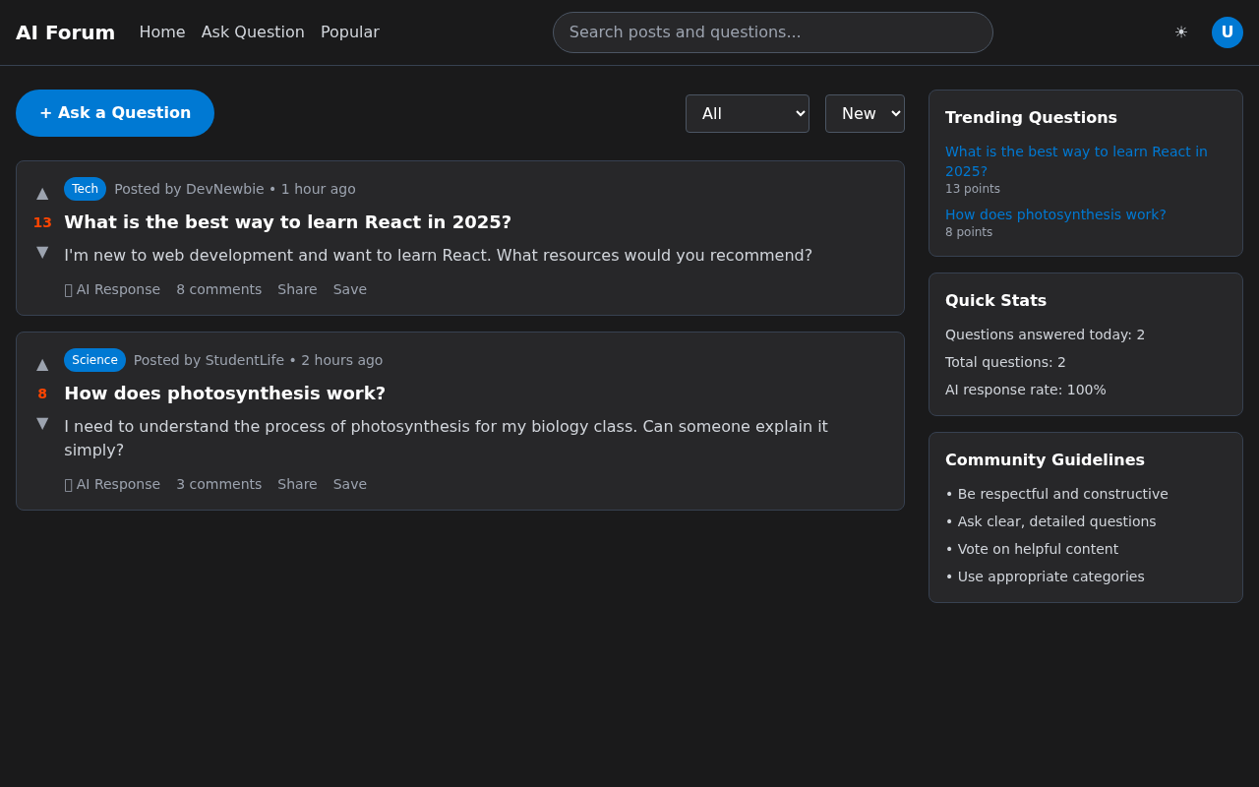This screenshot has width=1259, height=787.
Task: Open trending photosynthesis link in sidebar
Action: (x=1054, y=214)
